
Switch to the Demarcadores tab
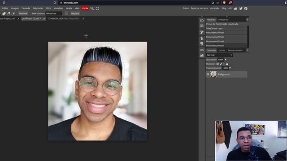point(235,50)
